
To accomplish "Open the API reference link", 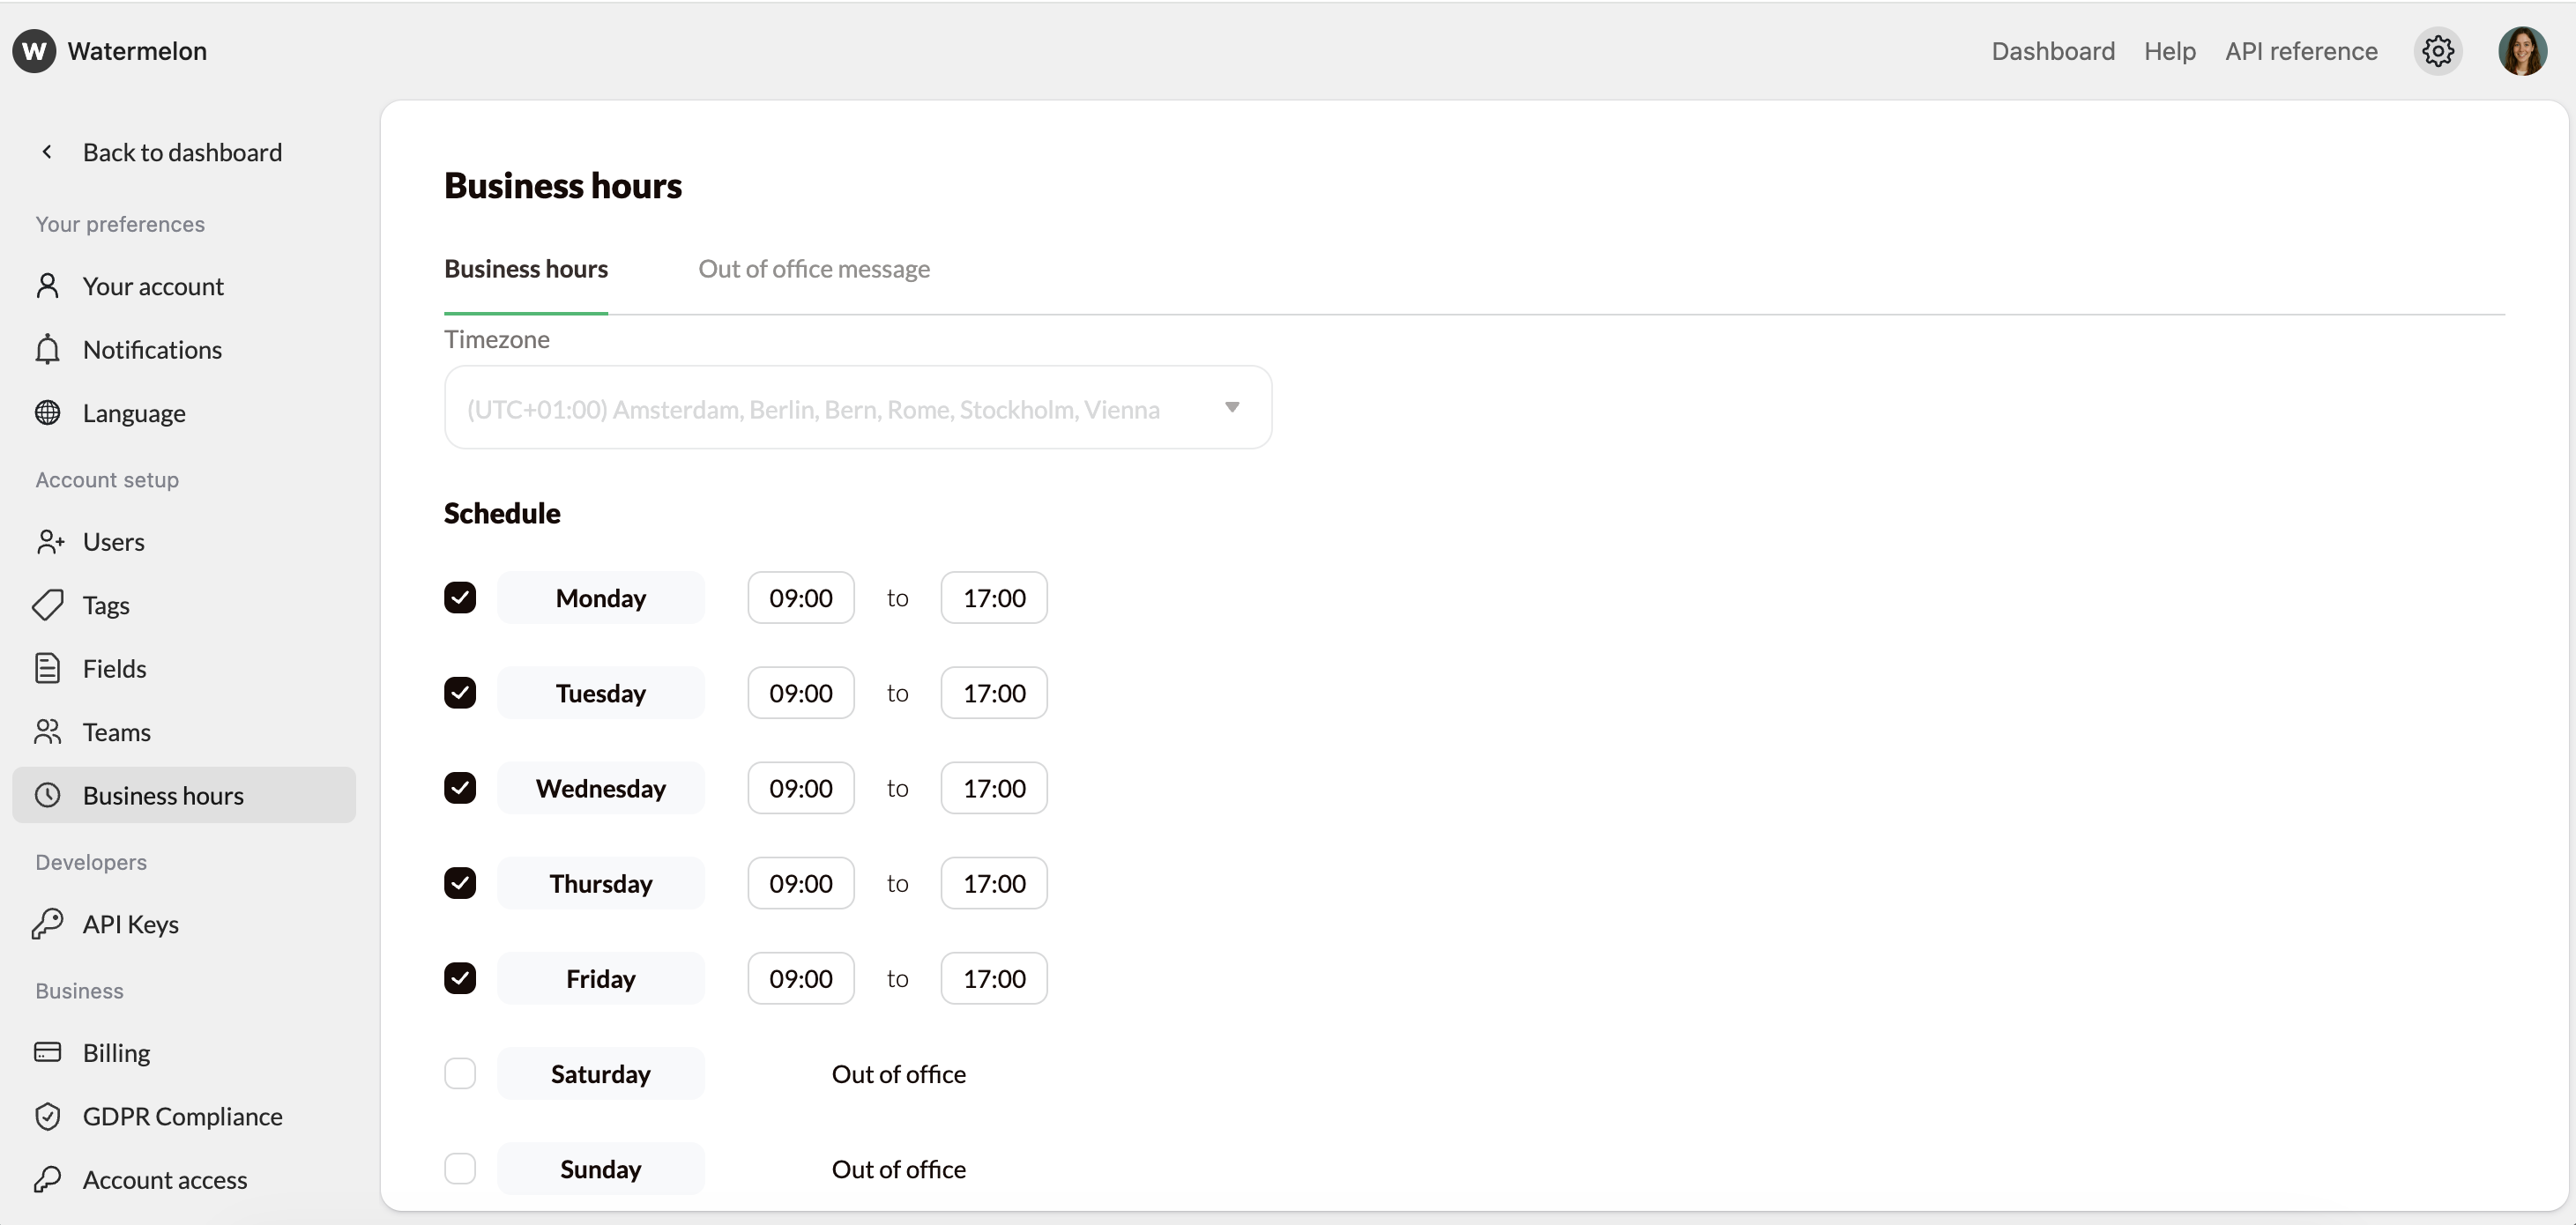I will 2300,51.
